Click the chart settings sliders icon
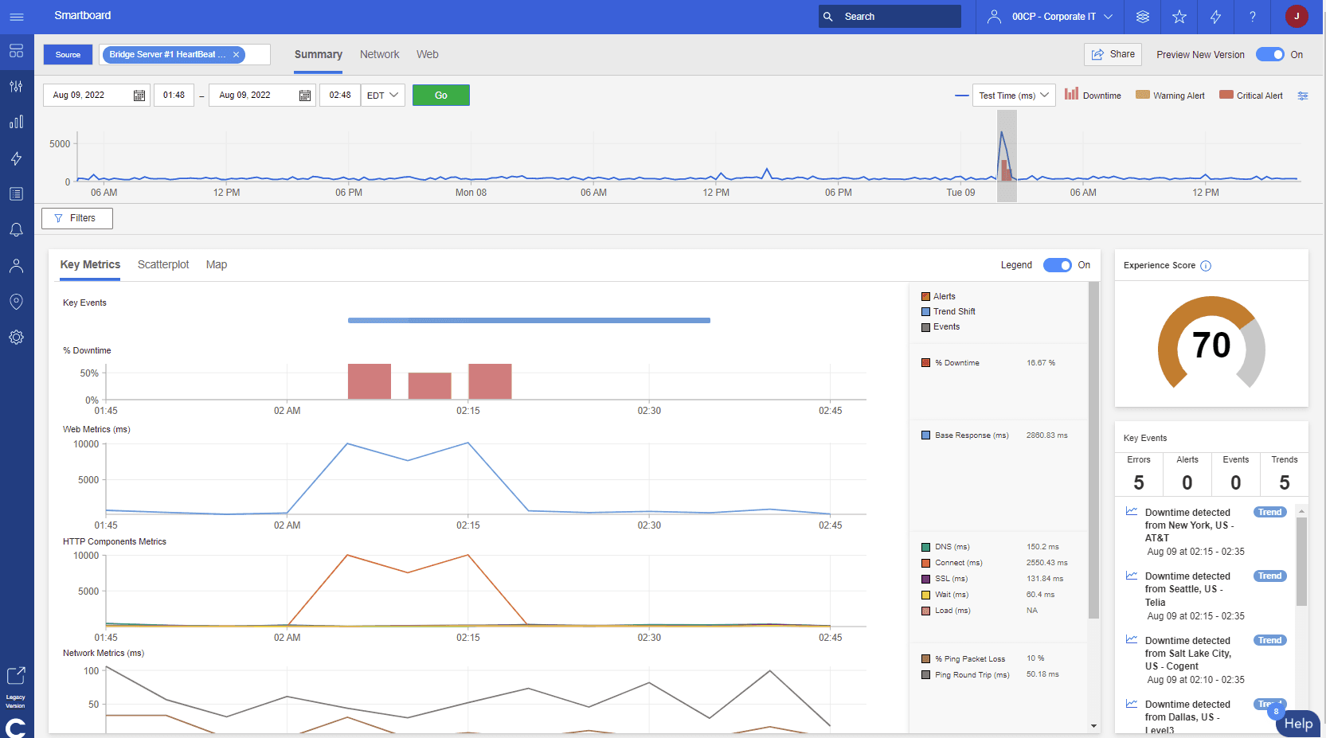 [x=1303, y=96]
